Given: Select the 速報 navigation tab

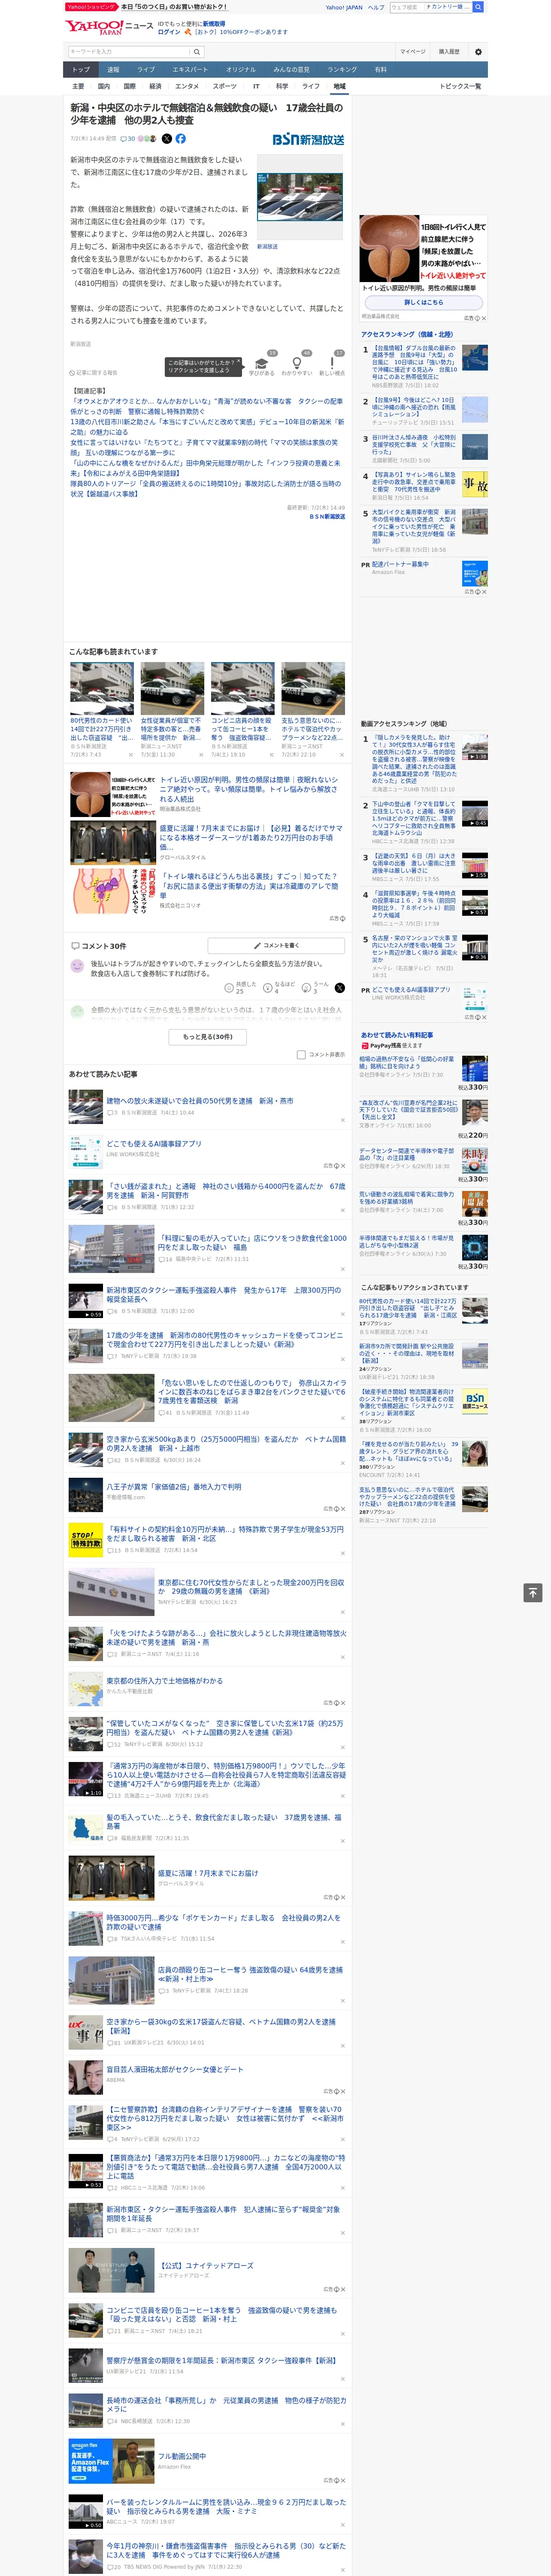Looking at the screenshot, I should coord(113,70).
